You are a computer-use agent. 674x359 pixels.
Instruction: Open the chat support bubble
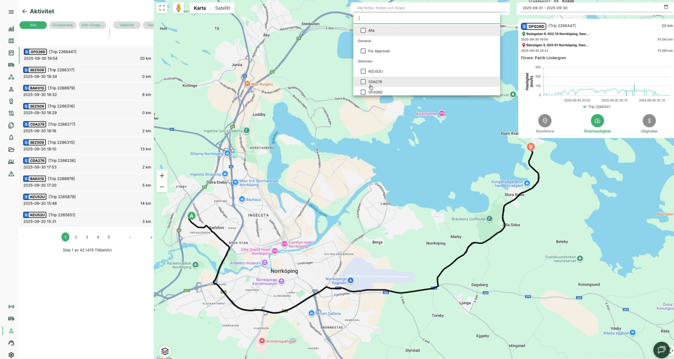[x=661, y=350]
